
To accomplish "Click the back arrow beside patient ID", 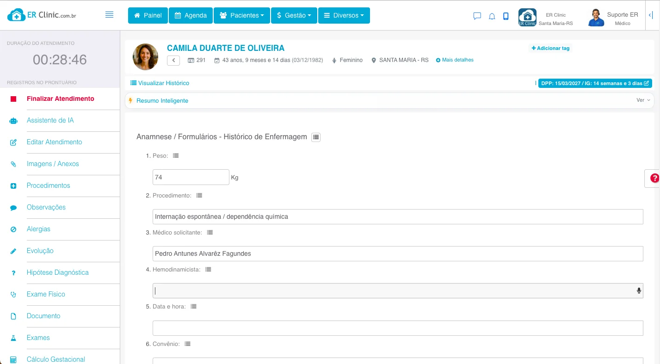I will pyautogui.click(x=173, y=60).
